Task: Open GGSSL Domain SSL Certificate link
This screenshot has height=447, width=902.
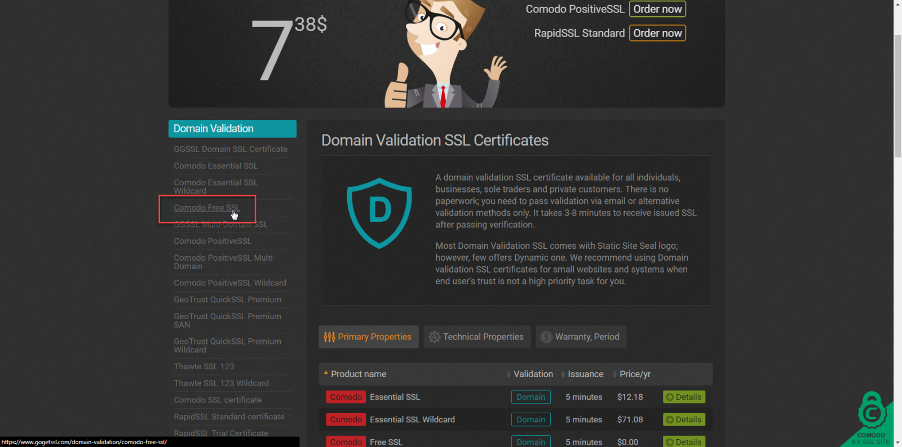Action: (x=231, y=149)
